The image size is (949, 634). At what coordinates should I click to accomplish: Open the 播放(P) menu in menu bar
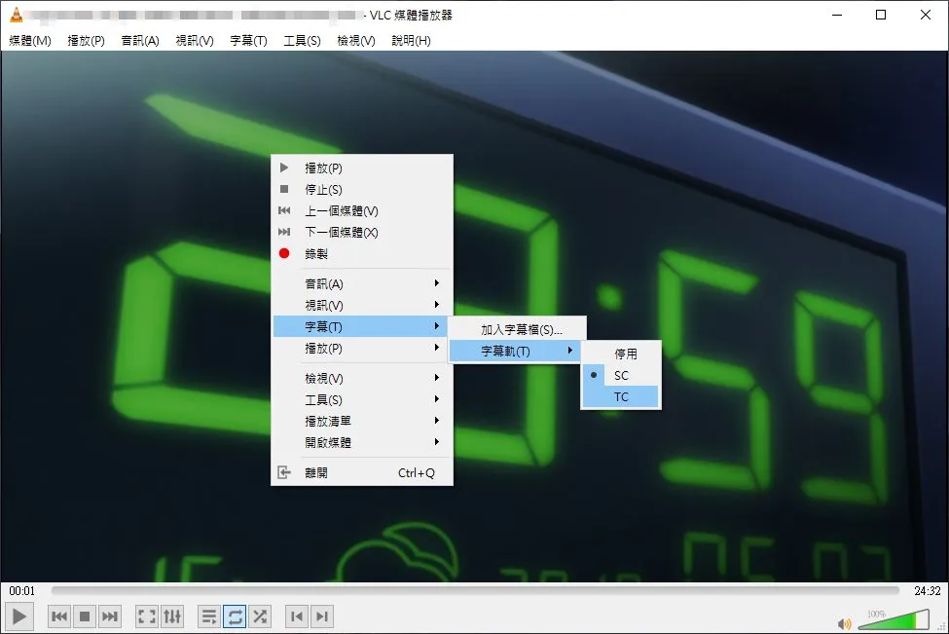click(x=86, y=41)
